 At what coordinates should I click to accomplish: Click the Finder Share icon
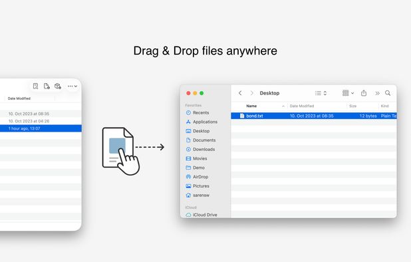pos(364,93)
